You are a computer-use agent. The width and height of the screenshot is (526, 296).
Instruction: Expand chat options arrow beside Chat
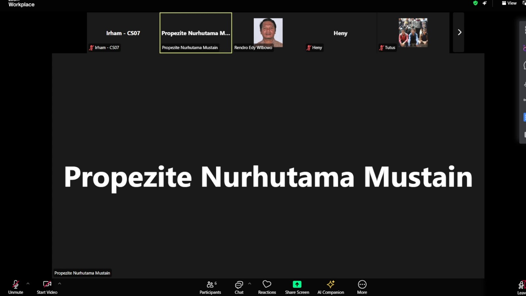pos(250,283)
